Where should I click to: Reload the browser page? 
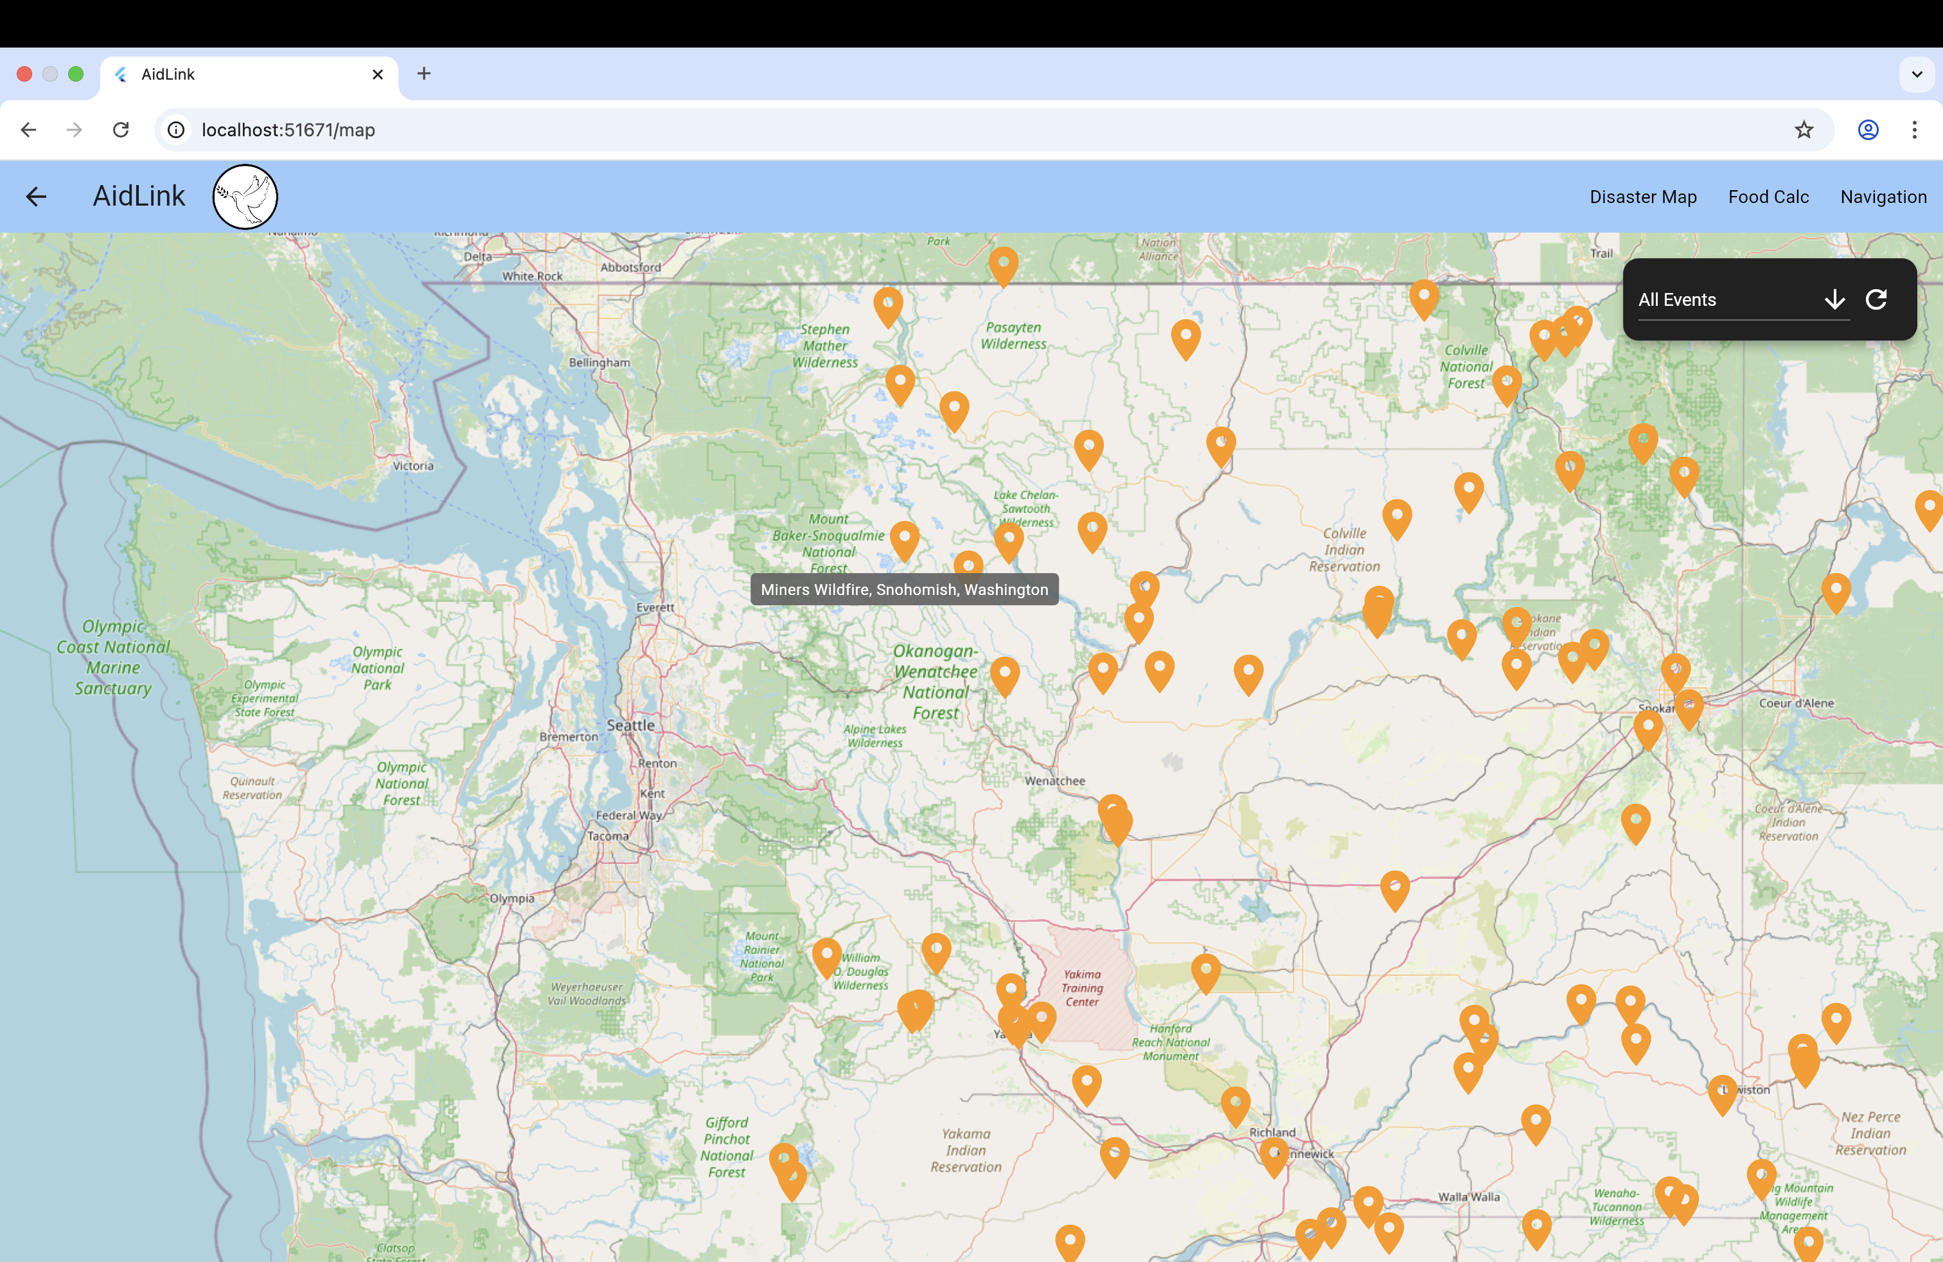pos(121,130)
